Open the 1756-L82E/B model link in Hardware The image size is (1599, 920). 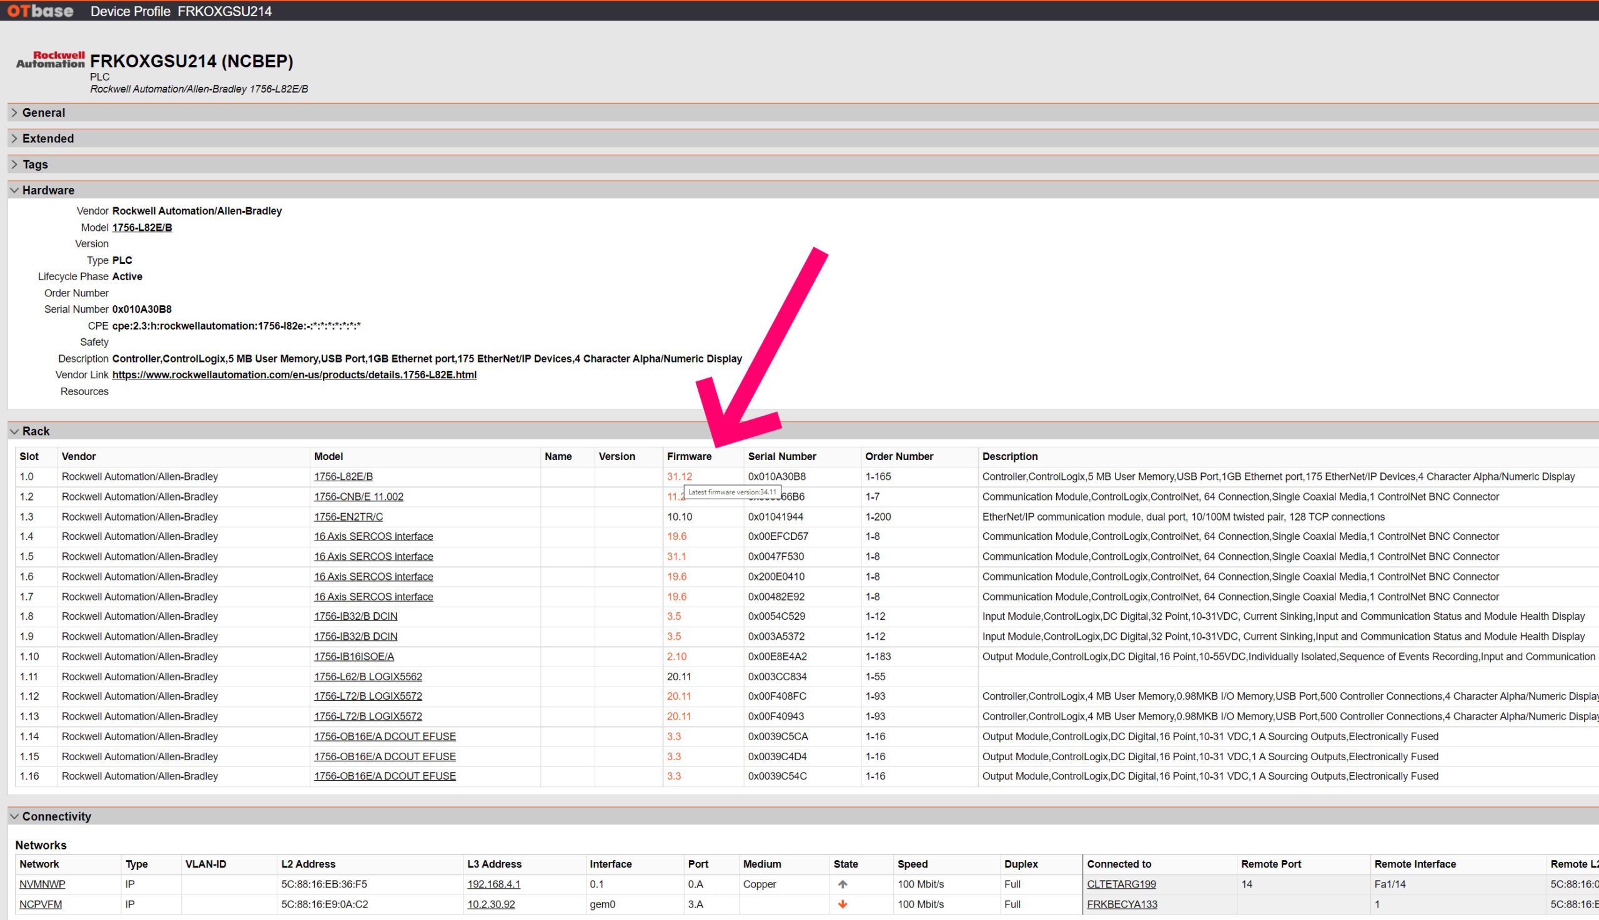(x=142, y=227)
